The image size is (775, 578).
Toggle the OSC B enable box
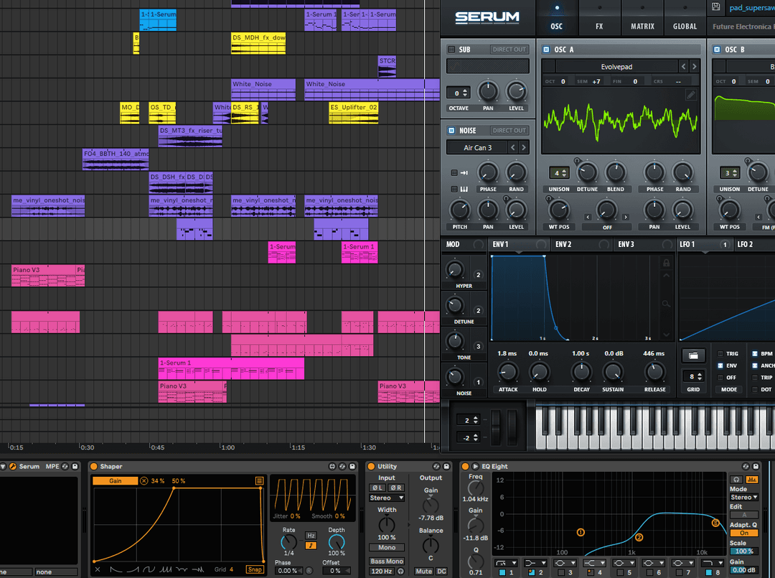[x=717, y=50]
